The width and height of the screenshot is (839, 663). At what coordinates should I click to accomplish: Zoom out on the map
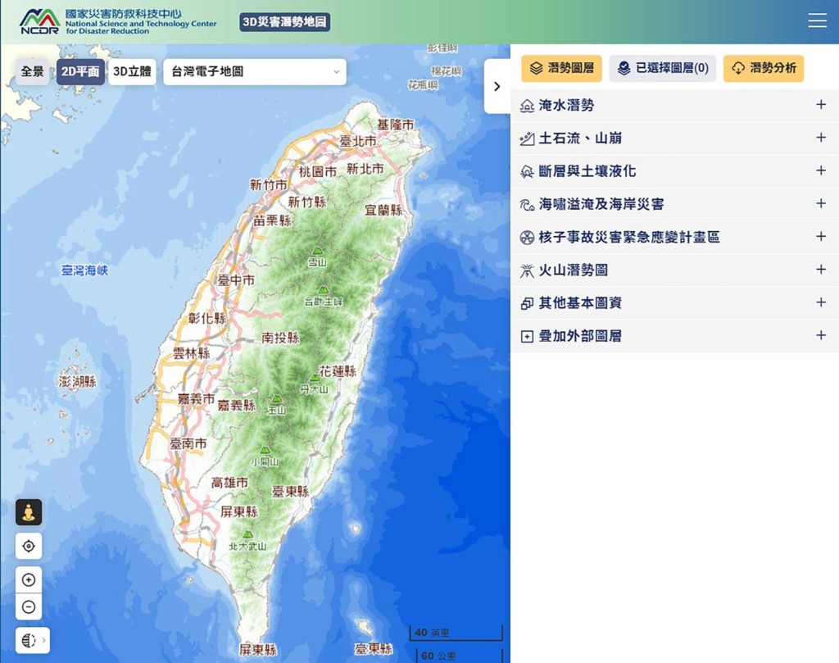(x=29, y=607)
